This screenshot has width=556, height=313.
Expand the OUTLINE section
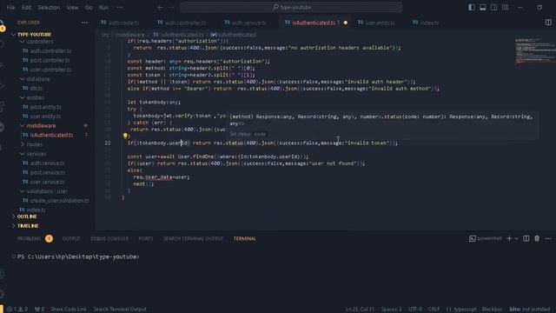coord(27,216)
